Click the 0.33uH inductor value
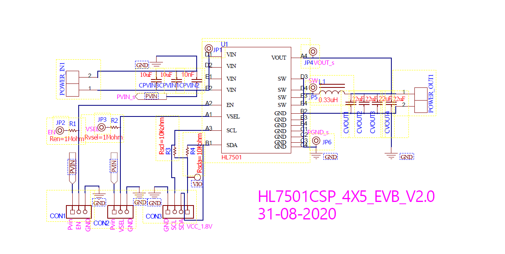 pos(329,100)
